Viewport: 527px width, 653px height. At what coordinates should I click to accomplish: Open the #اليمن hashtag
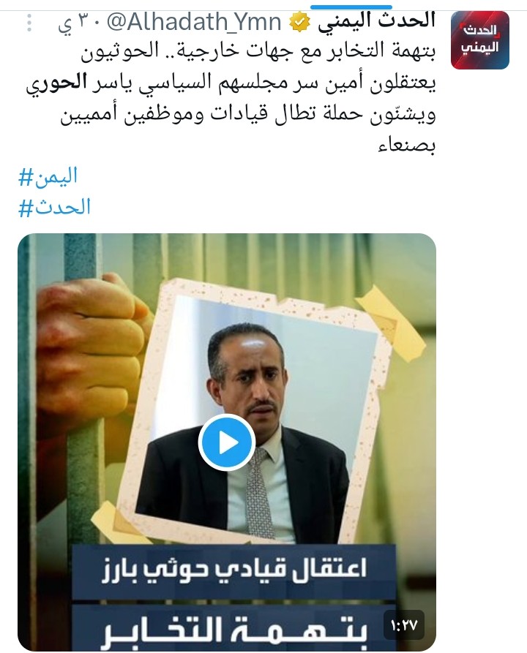pyautogui.click(x=48, y=176)
